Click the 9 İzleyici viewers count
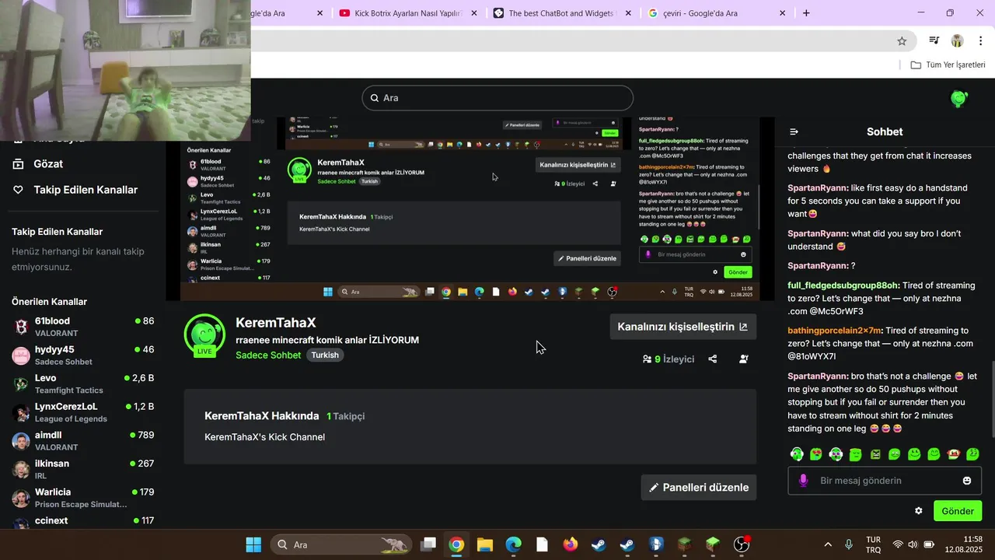Screen dimensions: 995x560 click(669, 359)
